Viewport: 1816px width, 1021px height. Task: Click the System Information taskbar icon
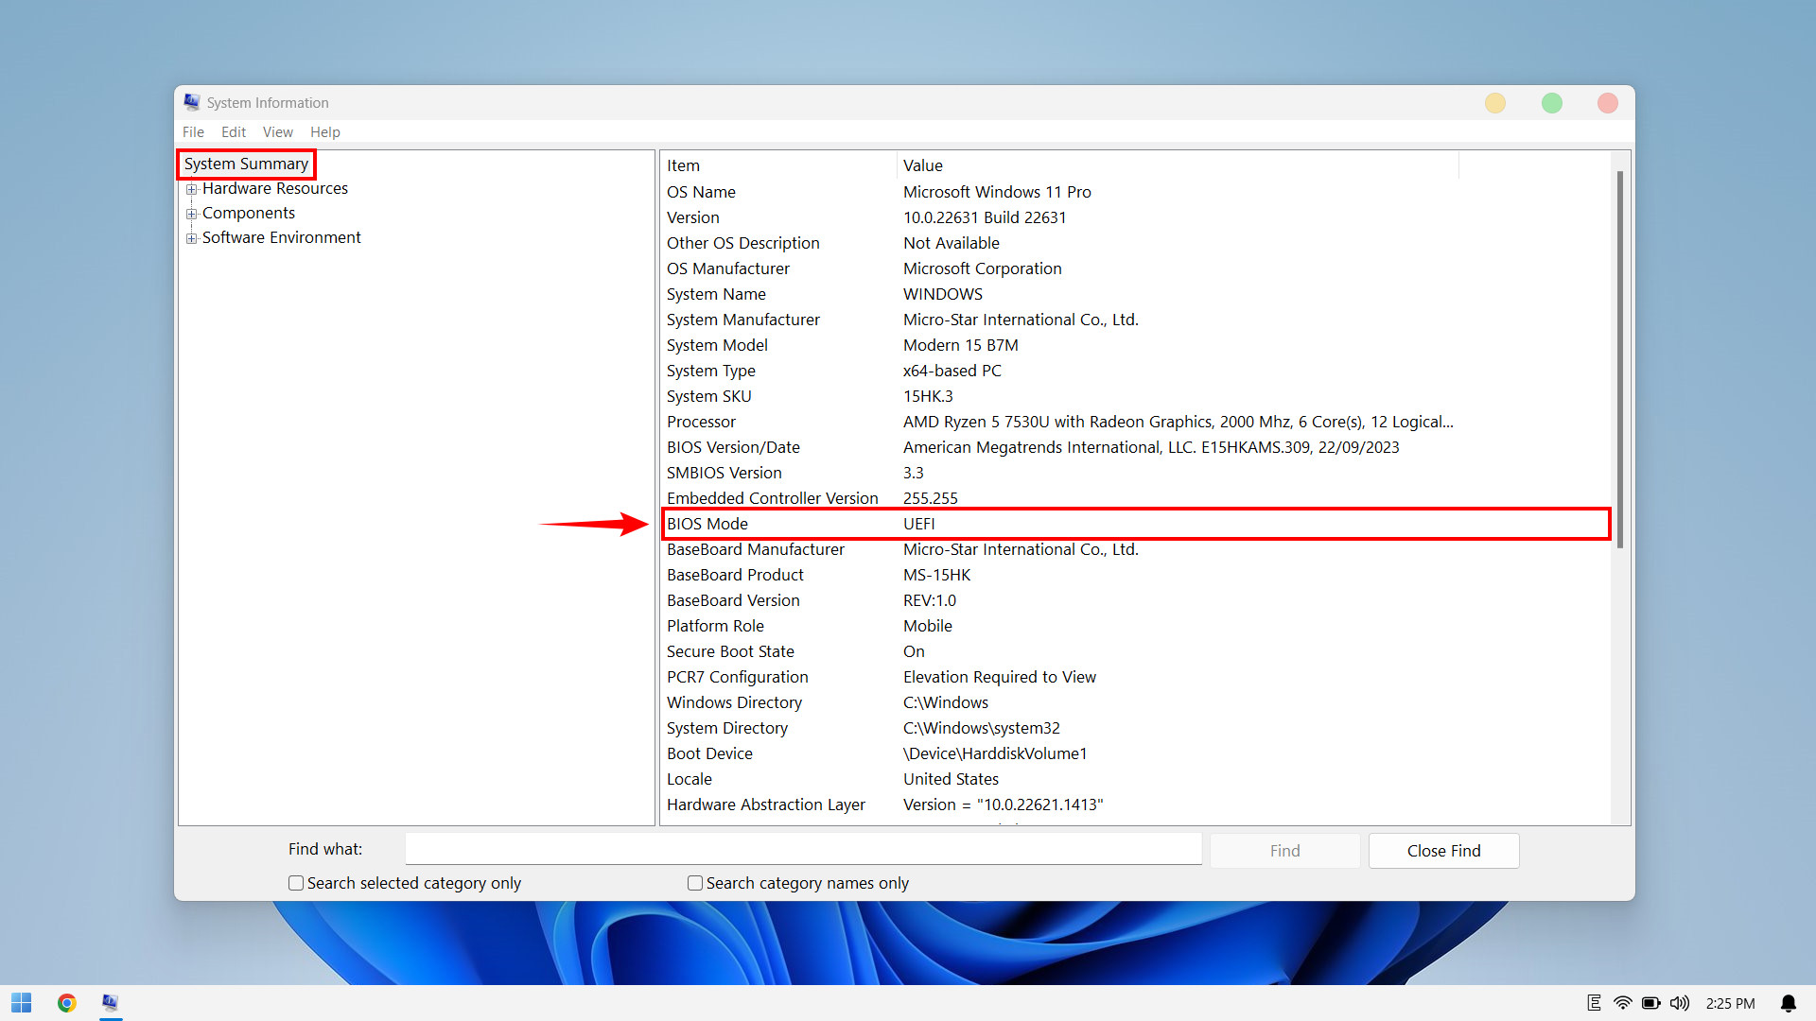(111, 1003)
